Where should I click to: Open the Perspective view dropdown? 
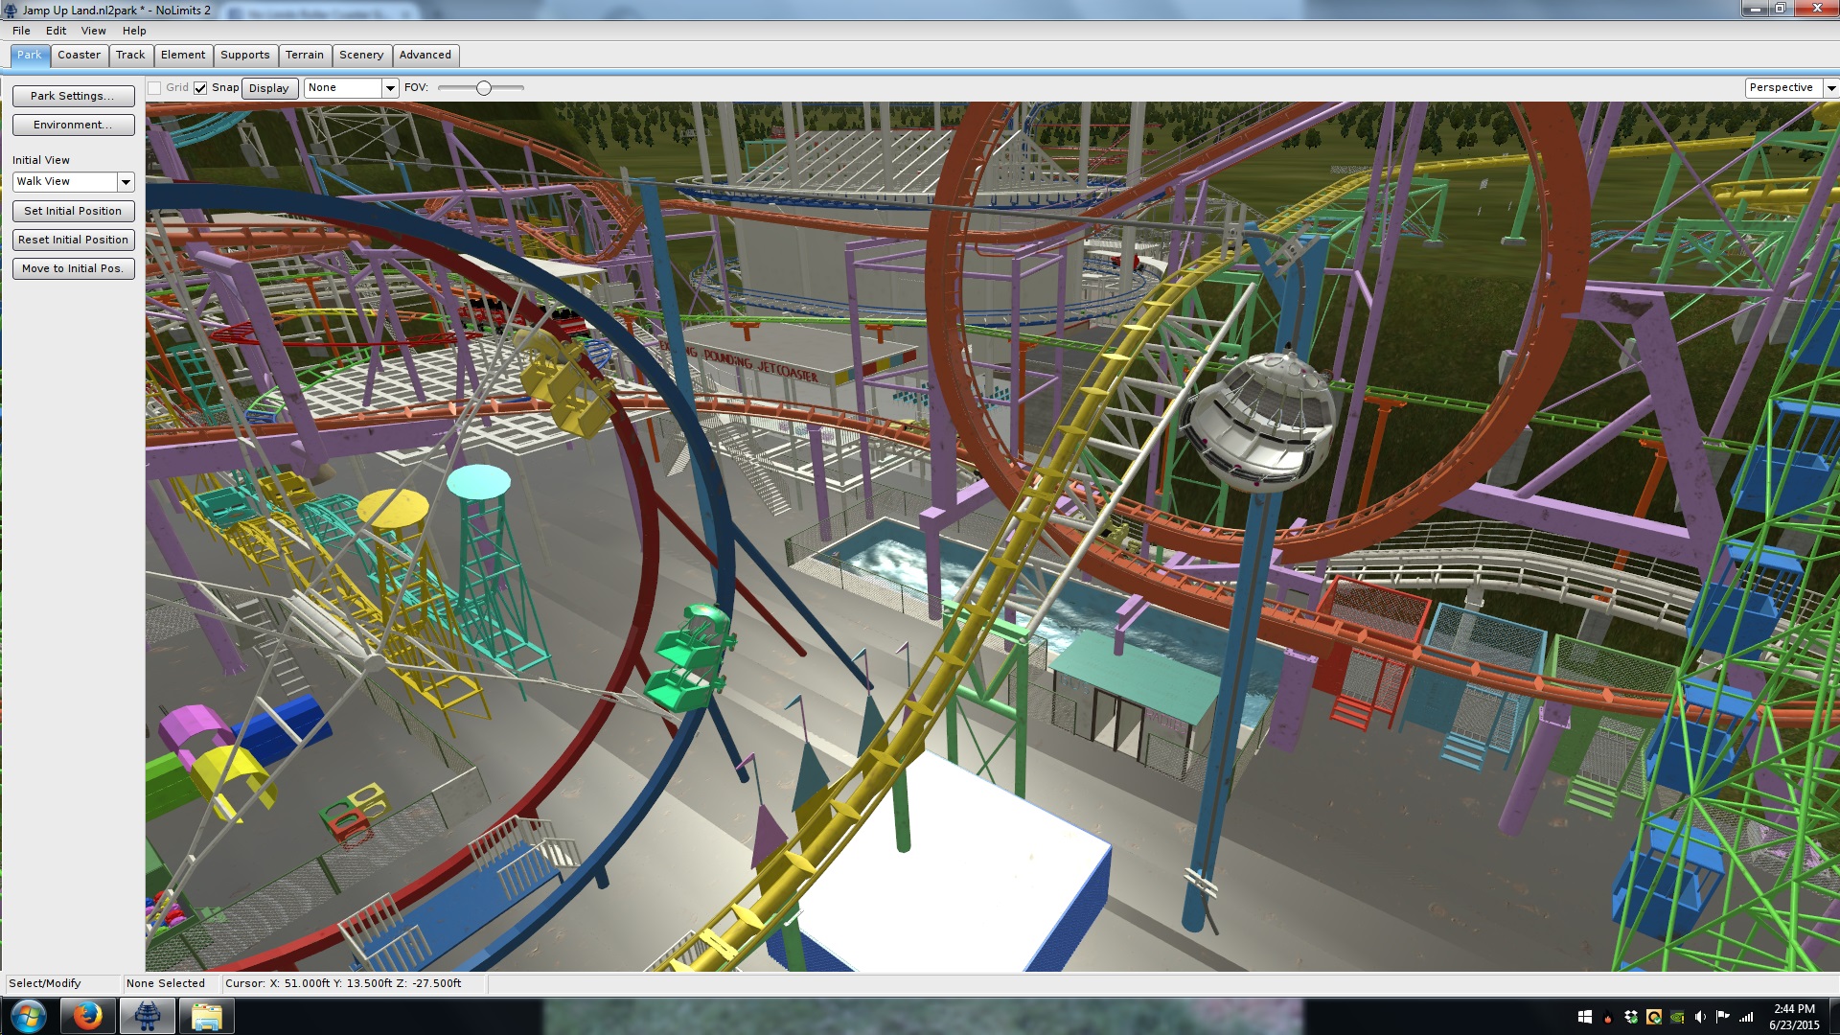pos(1830,88)
